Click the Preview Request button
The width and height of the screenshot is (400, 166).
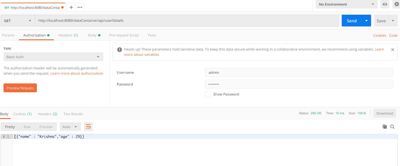tap(20, 88)
